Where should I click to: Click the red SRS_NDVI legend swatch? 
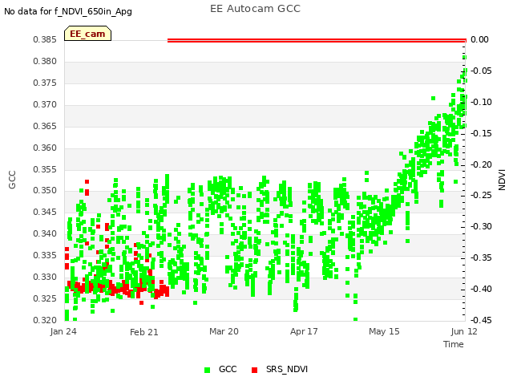255,370
